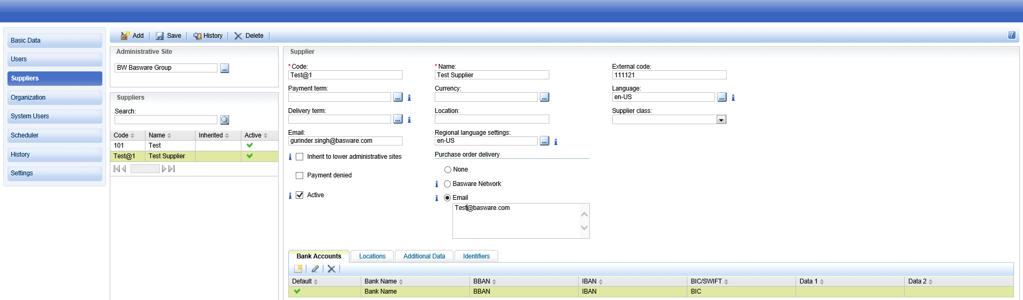Select the Email delivery radio button

pos(448,198)
